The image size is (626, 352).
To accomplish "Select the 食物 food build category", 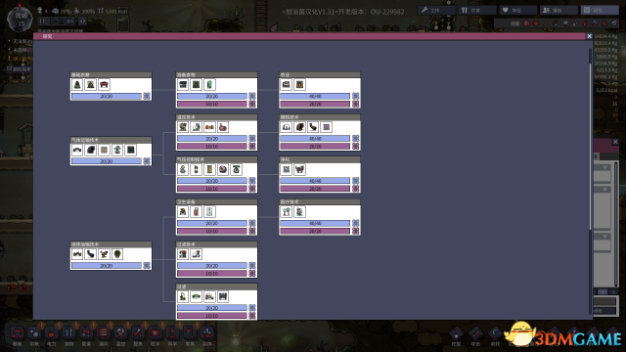I will [x=68, y=332].
